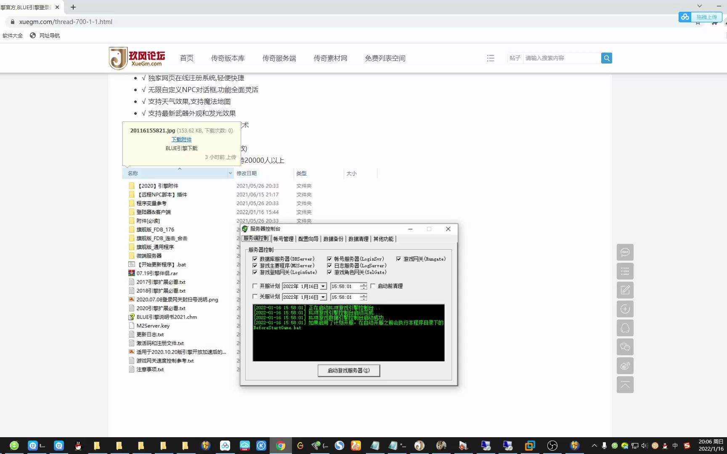Go to the 首页 nav item
The image size is (727, 454).
[187, 58]
